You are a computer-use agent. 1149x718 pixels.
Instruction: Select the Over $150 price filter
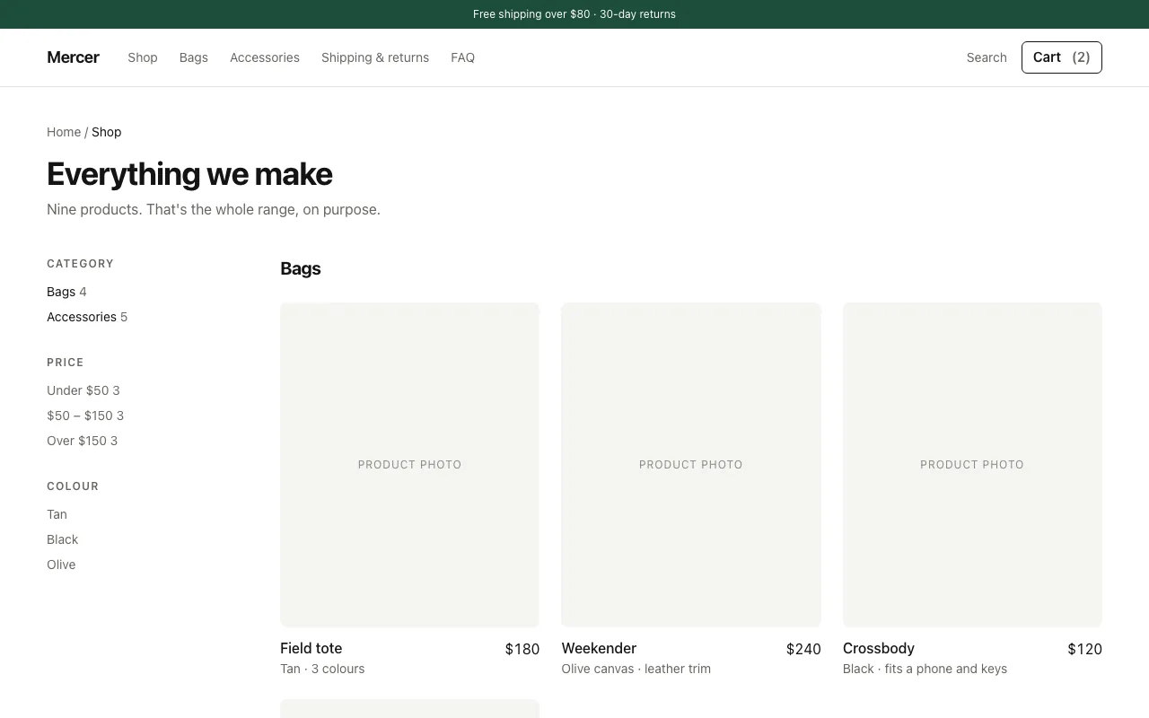pyautogui.click(x=83, y=441)
